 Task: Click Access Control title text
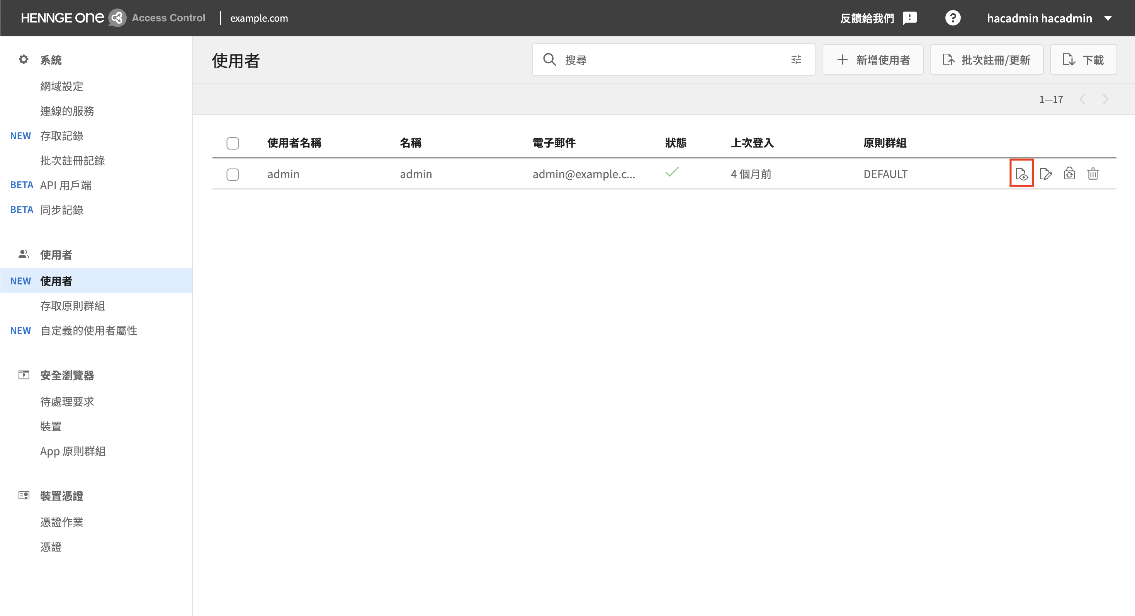(x=168, y=18)
